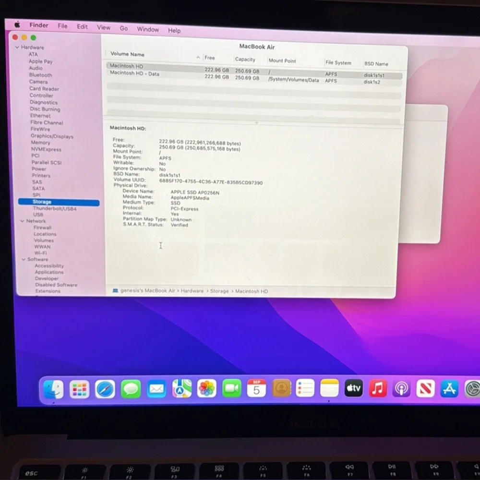Open the Go menu
Image resolution: width=480 pixels, height=480 pixels.
coord(124,28)
